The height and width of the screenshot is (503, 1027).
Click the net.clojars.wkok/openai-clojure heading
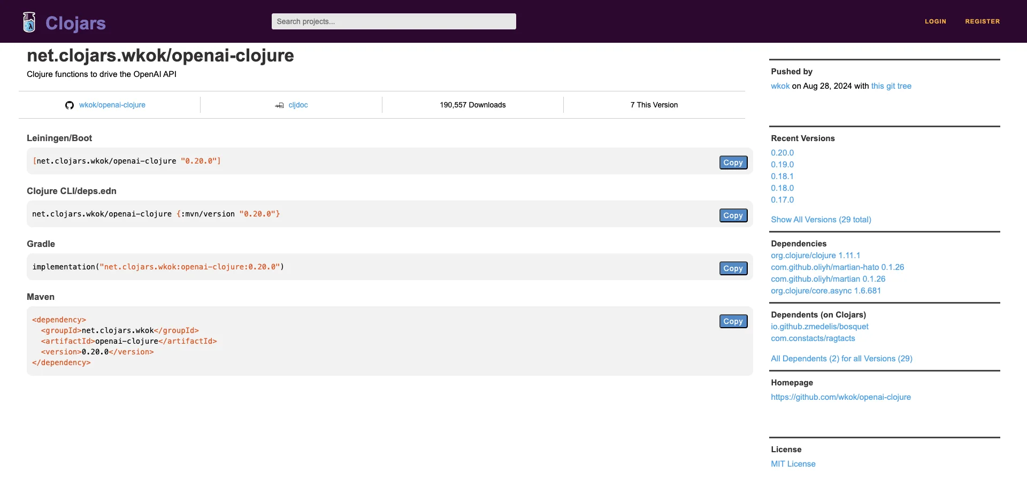[x=160, y=56]
